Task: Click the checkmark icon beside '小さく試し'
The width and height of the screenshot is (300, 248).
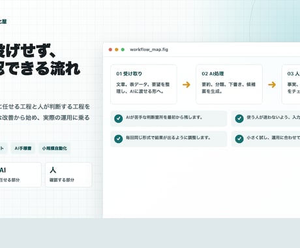Action: [x=239, y=138]
